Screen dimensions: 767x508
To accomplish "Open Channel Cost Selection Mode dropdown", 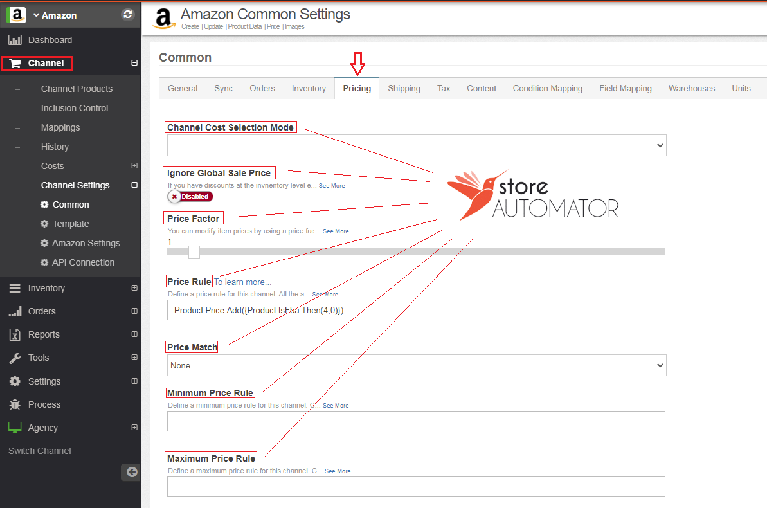I will point(417,145).
